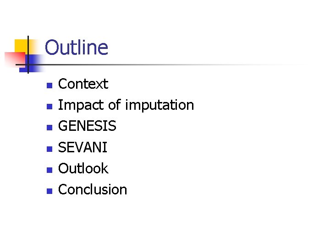Click the bullet marker before Conclusion
Viewport: 330px width, 247px height.
pos(49,191)
